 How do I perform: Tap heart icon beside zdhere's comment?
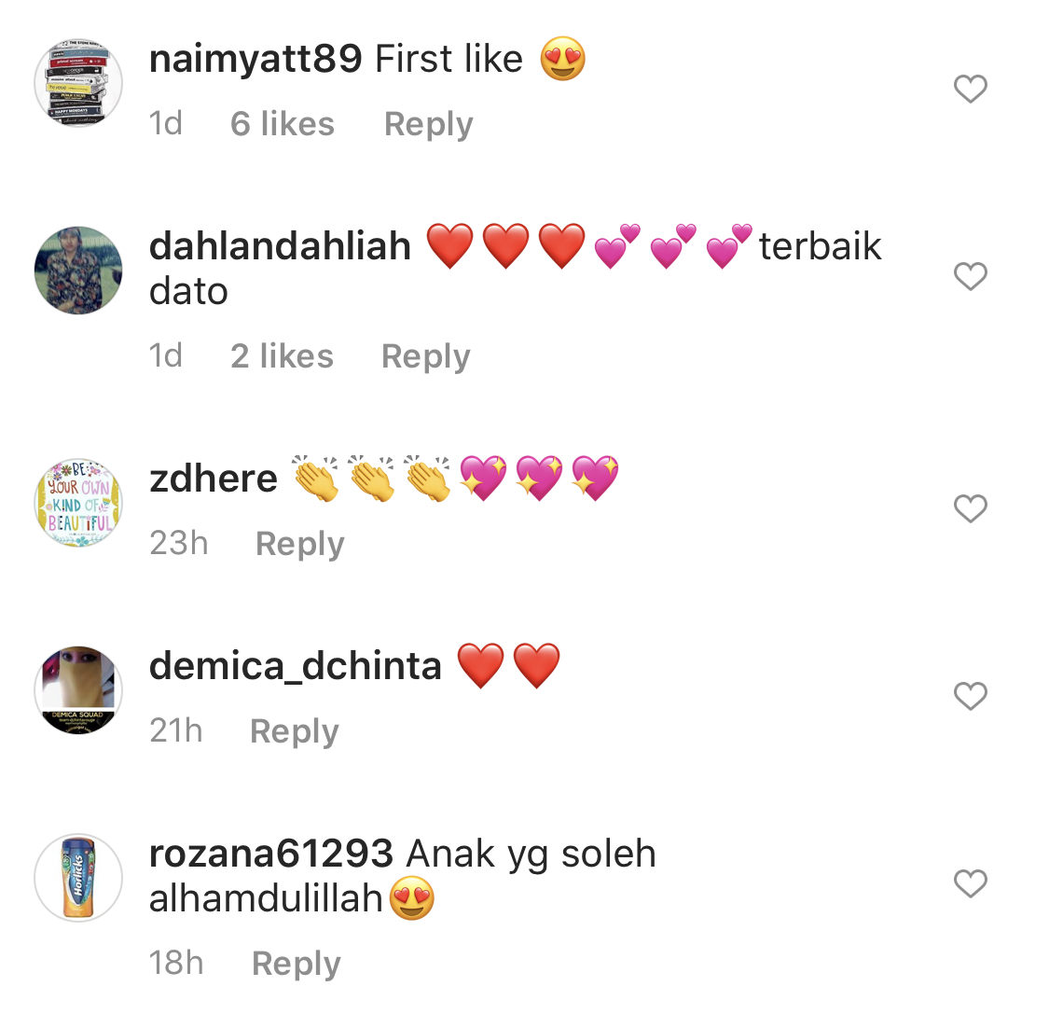970,508
